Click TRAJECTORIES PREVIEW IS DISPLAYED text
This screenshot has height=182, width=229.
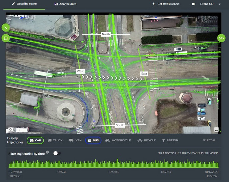coord(188,153)
